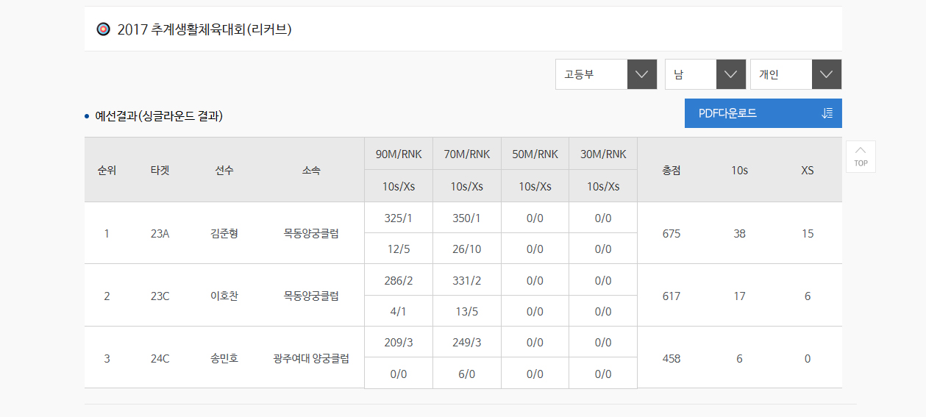Click the 총점 total score header

[672, 170]
